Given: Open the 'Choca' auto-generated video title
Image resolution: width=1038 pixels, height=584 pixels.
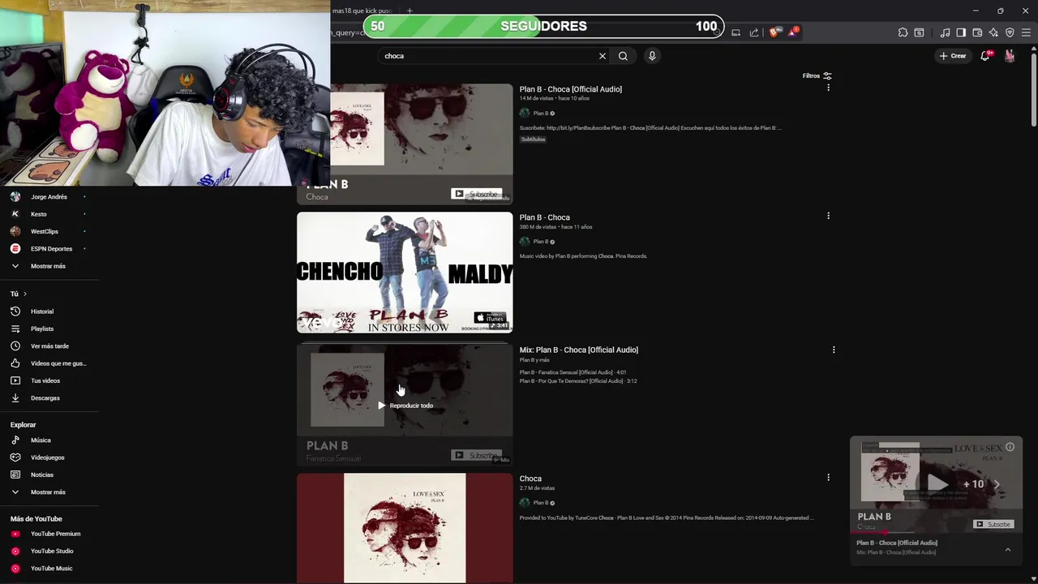Looking at the screenshot, I should (530, 479).
